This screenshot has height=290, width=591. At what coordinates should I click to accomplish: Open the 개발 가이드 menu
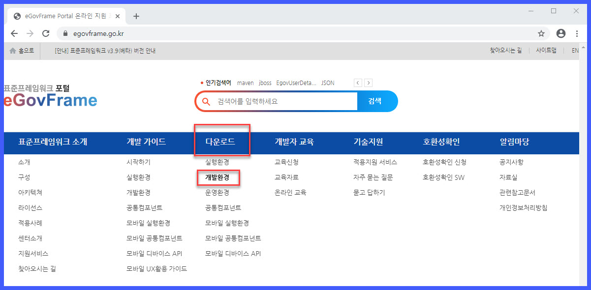[x=146, y=142]
